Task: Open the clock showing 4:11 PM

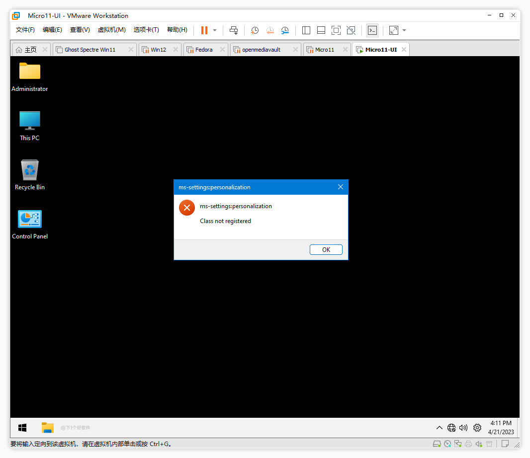Action: (501, 428)
